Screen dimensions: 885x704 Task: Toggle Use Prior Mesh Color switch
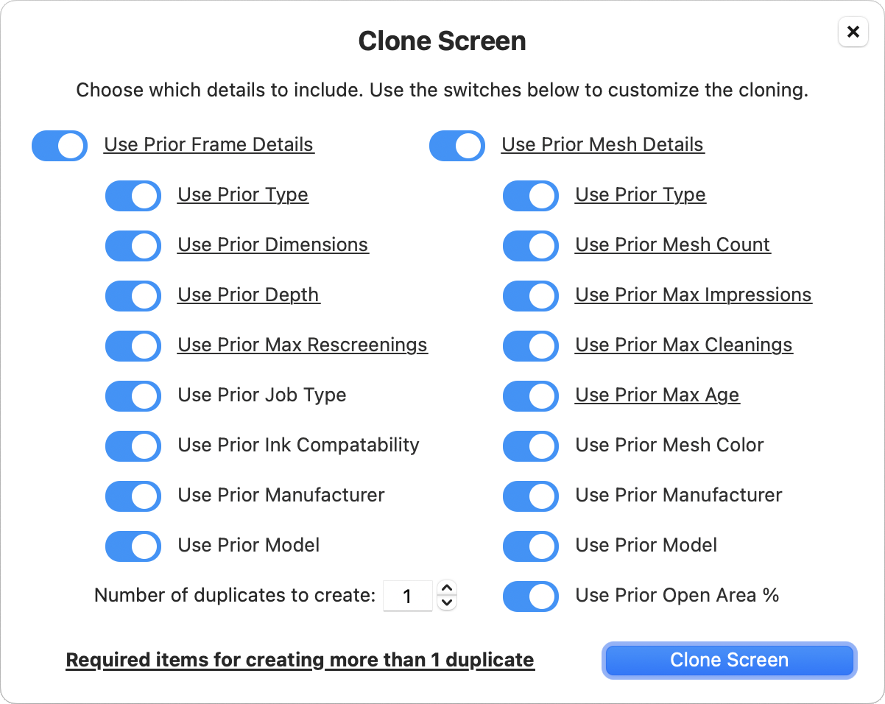pyautogui.click(x=531, y=446)
